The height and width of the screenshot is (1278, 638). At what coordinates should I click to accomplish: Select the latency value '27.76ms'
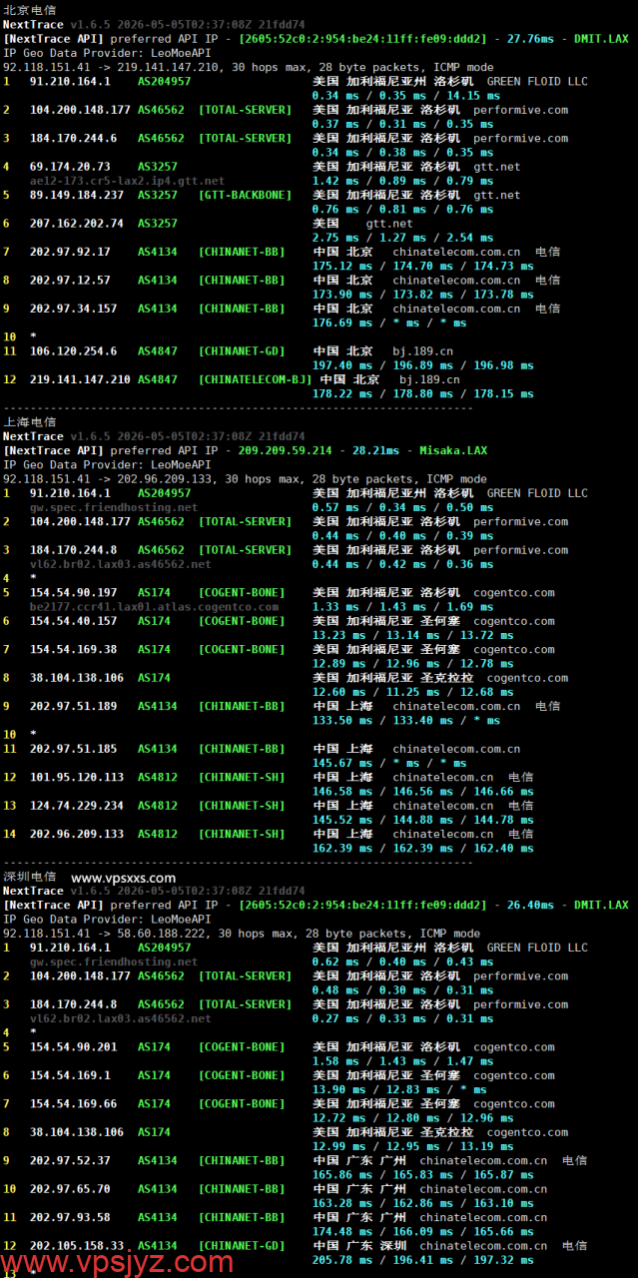pyautogui.click(x=530, y=38)
